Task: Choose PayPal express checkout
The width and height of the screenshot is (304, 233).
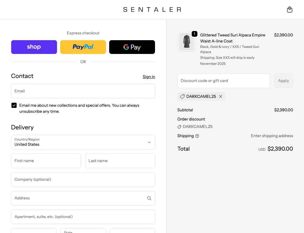Action: (x=83, y=47)
